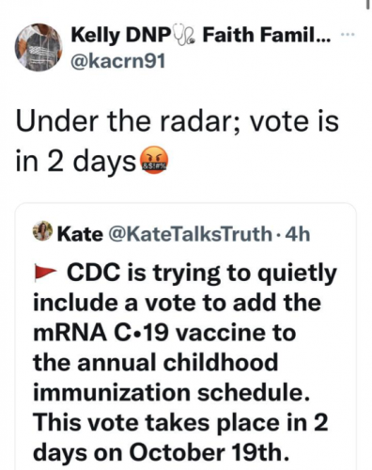Click the Kate name in quoted tweet
This screenshot has width=372, height=470.
tap(80, 234)
